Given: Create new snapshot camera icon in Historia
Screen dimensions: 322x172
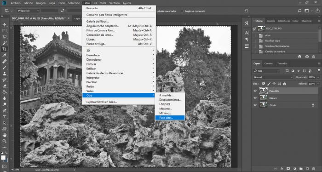Looking at the screenshot, I should click(307, 57).
